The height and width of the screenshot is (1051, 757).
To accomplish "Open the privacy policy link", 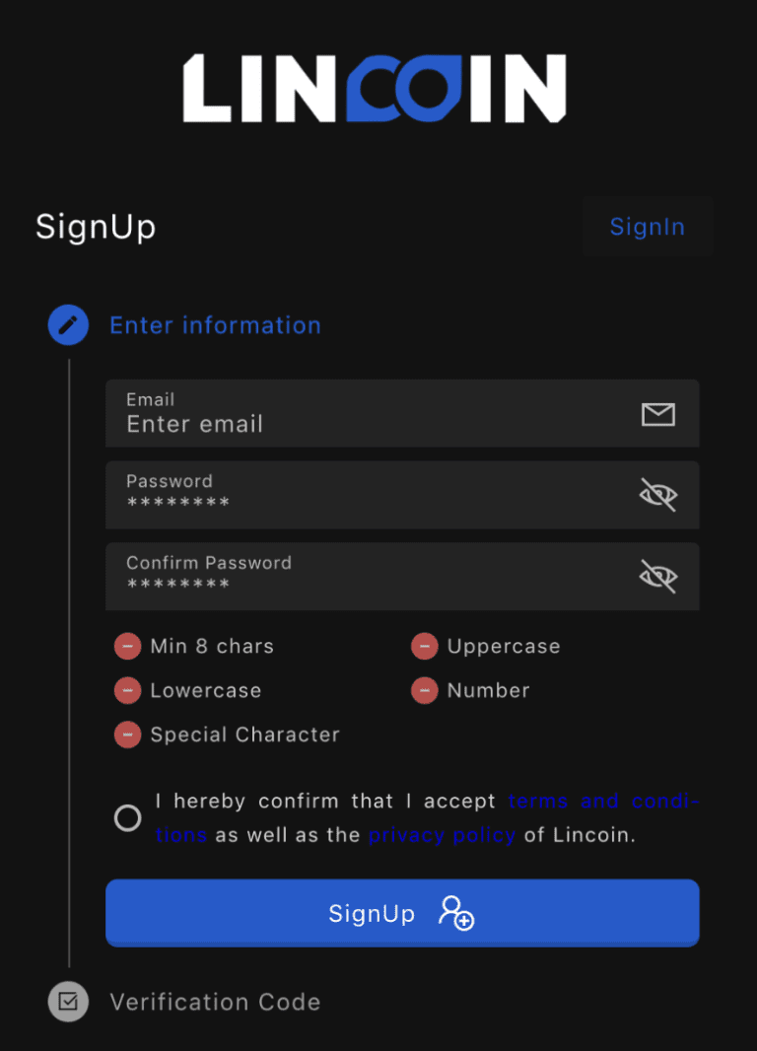I will (442, 834).
